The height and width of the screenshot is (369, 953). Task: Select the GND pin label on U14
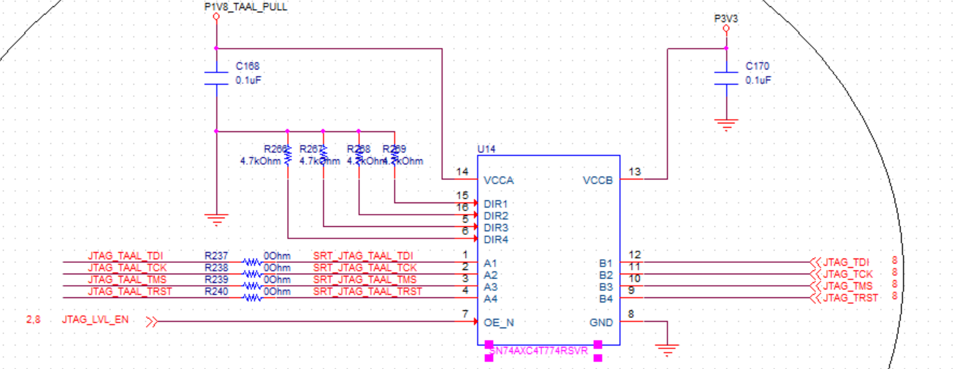coord(601,323)
